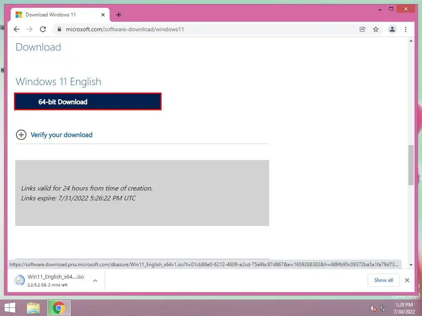Select the Download Windows 11 tab
The image size is (422, 316).
click(60, 15)
